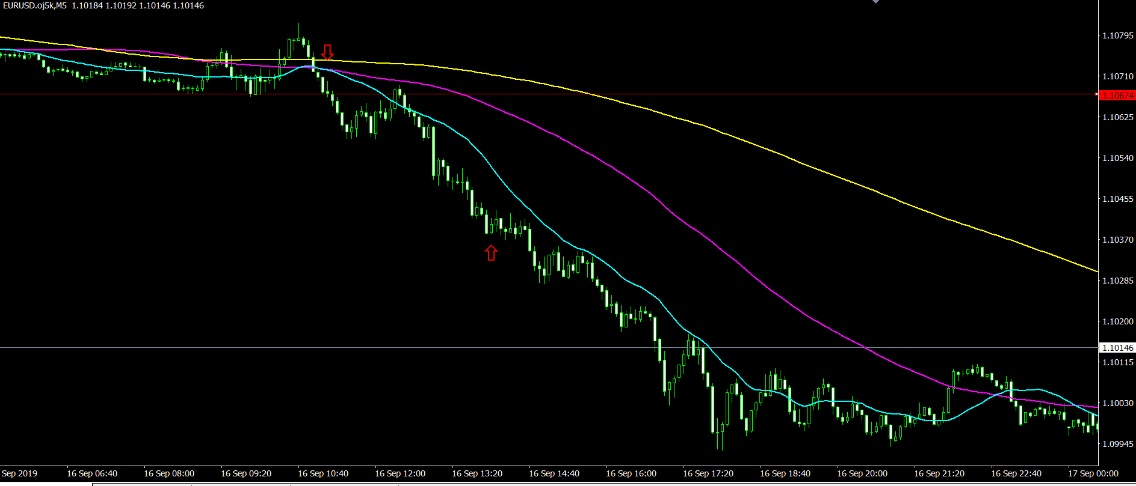Click price axis label 1.10625

click(1117, 117)
